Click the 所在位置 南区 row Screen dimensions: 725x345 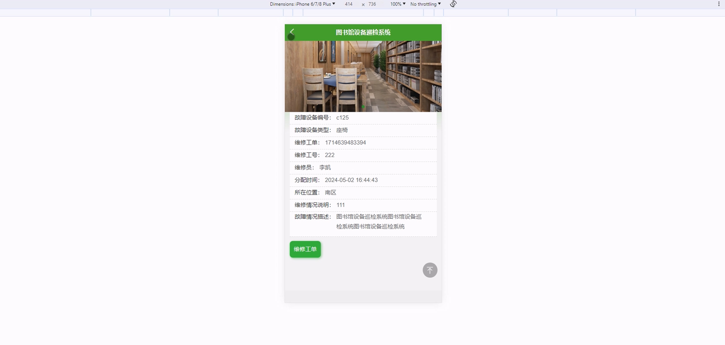click(x=363, y=193)
